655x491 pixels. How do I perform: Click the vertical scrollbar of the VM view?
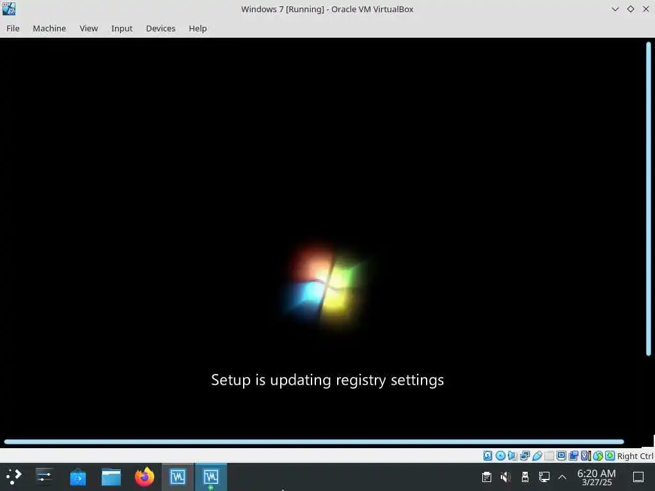649,199
